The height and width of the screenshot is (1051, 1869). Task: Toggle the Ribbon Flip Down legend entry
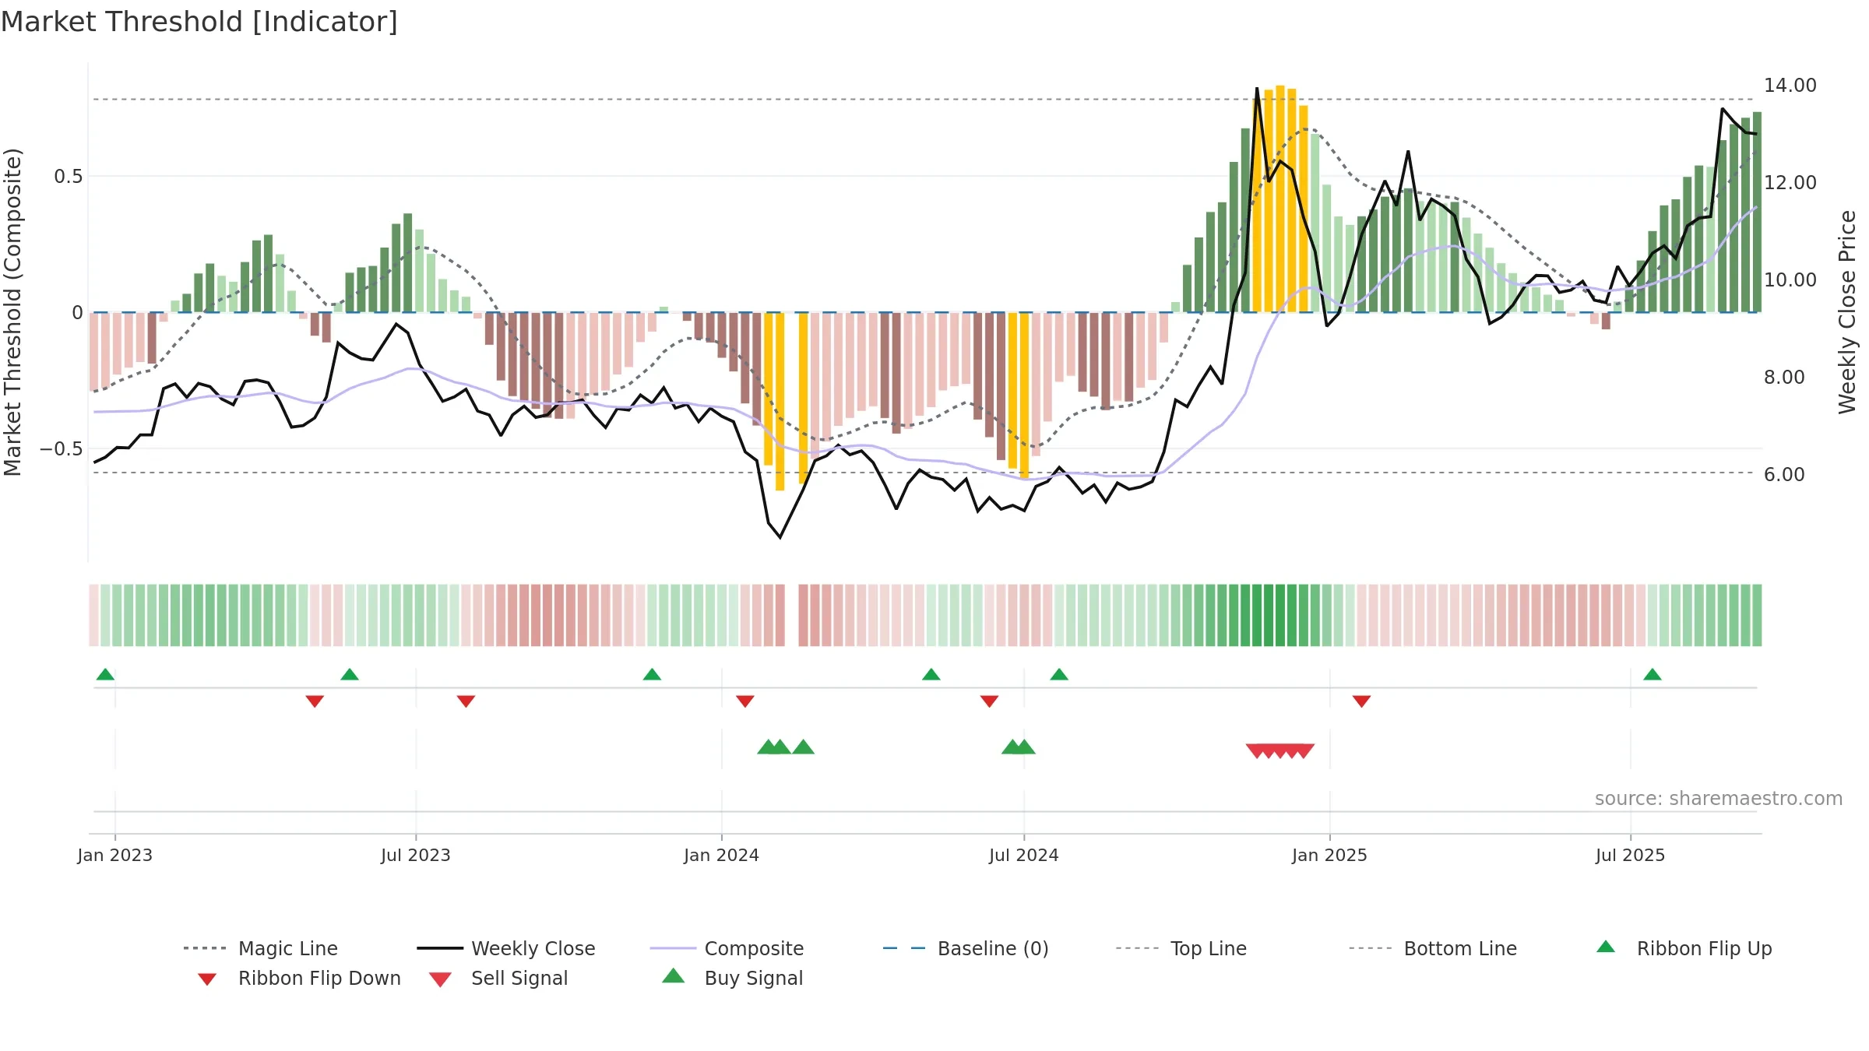[x=300, y=978]
